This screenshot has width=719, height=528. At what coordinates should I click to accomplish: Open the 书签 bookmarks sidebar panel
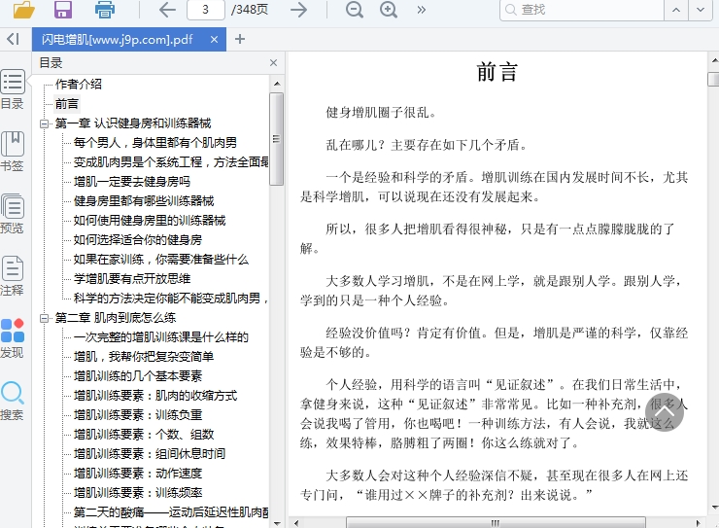click(x=13, y=152)
